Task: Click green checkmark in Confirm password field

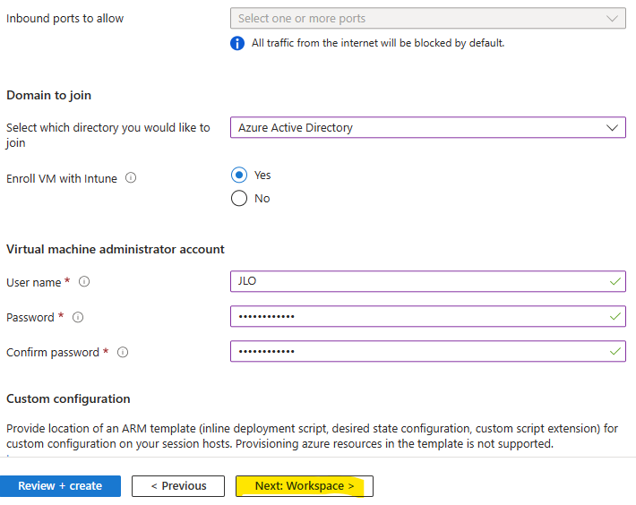Action: click(615, 351)
